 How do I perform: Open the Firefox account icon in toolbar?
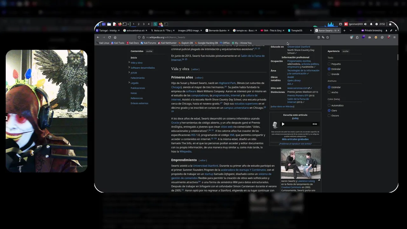[x=351, y=37]
